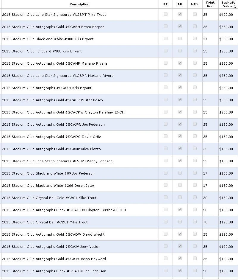Toggle MEM checkbox for Kris Bryant Foilboard row
The image size is (238, 280).
pos(195,51)
